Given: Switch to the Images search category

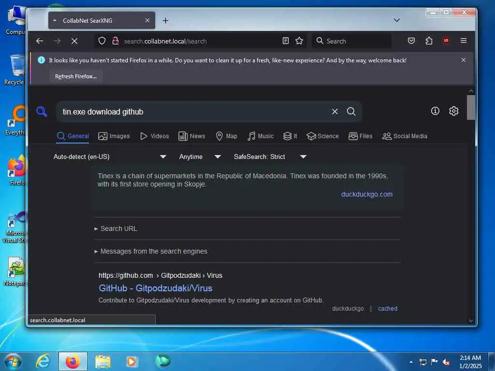Looking at the screenshot, I should (114, 136).
